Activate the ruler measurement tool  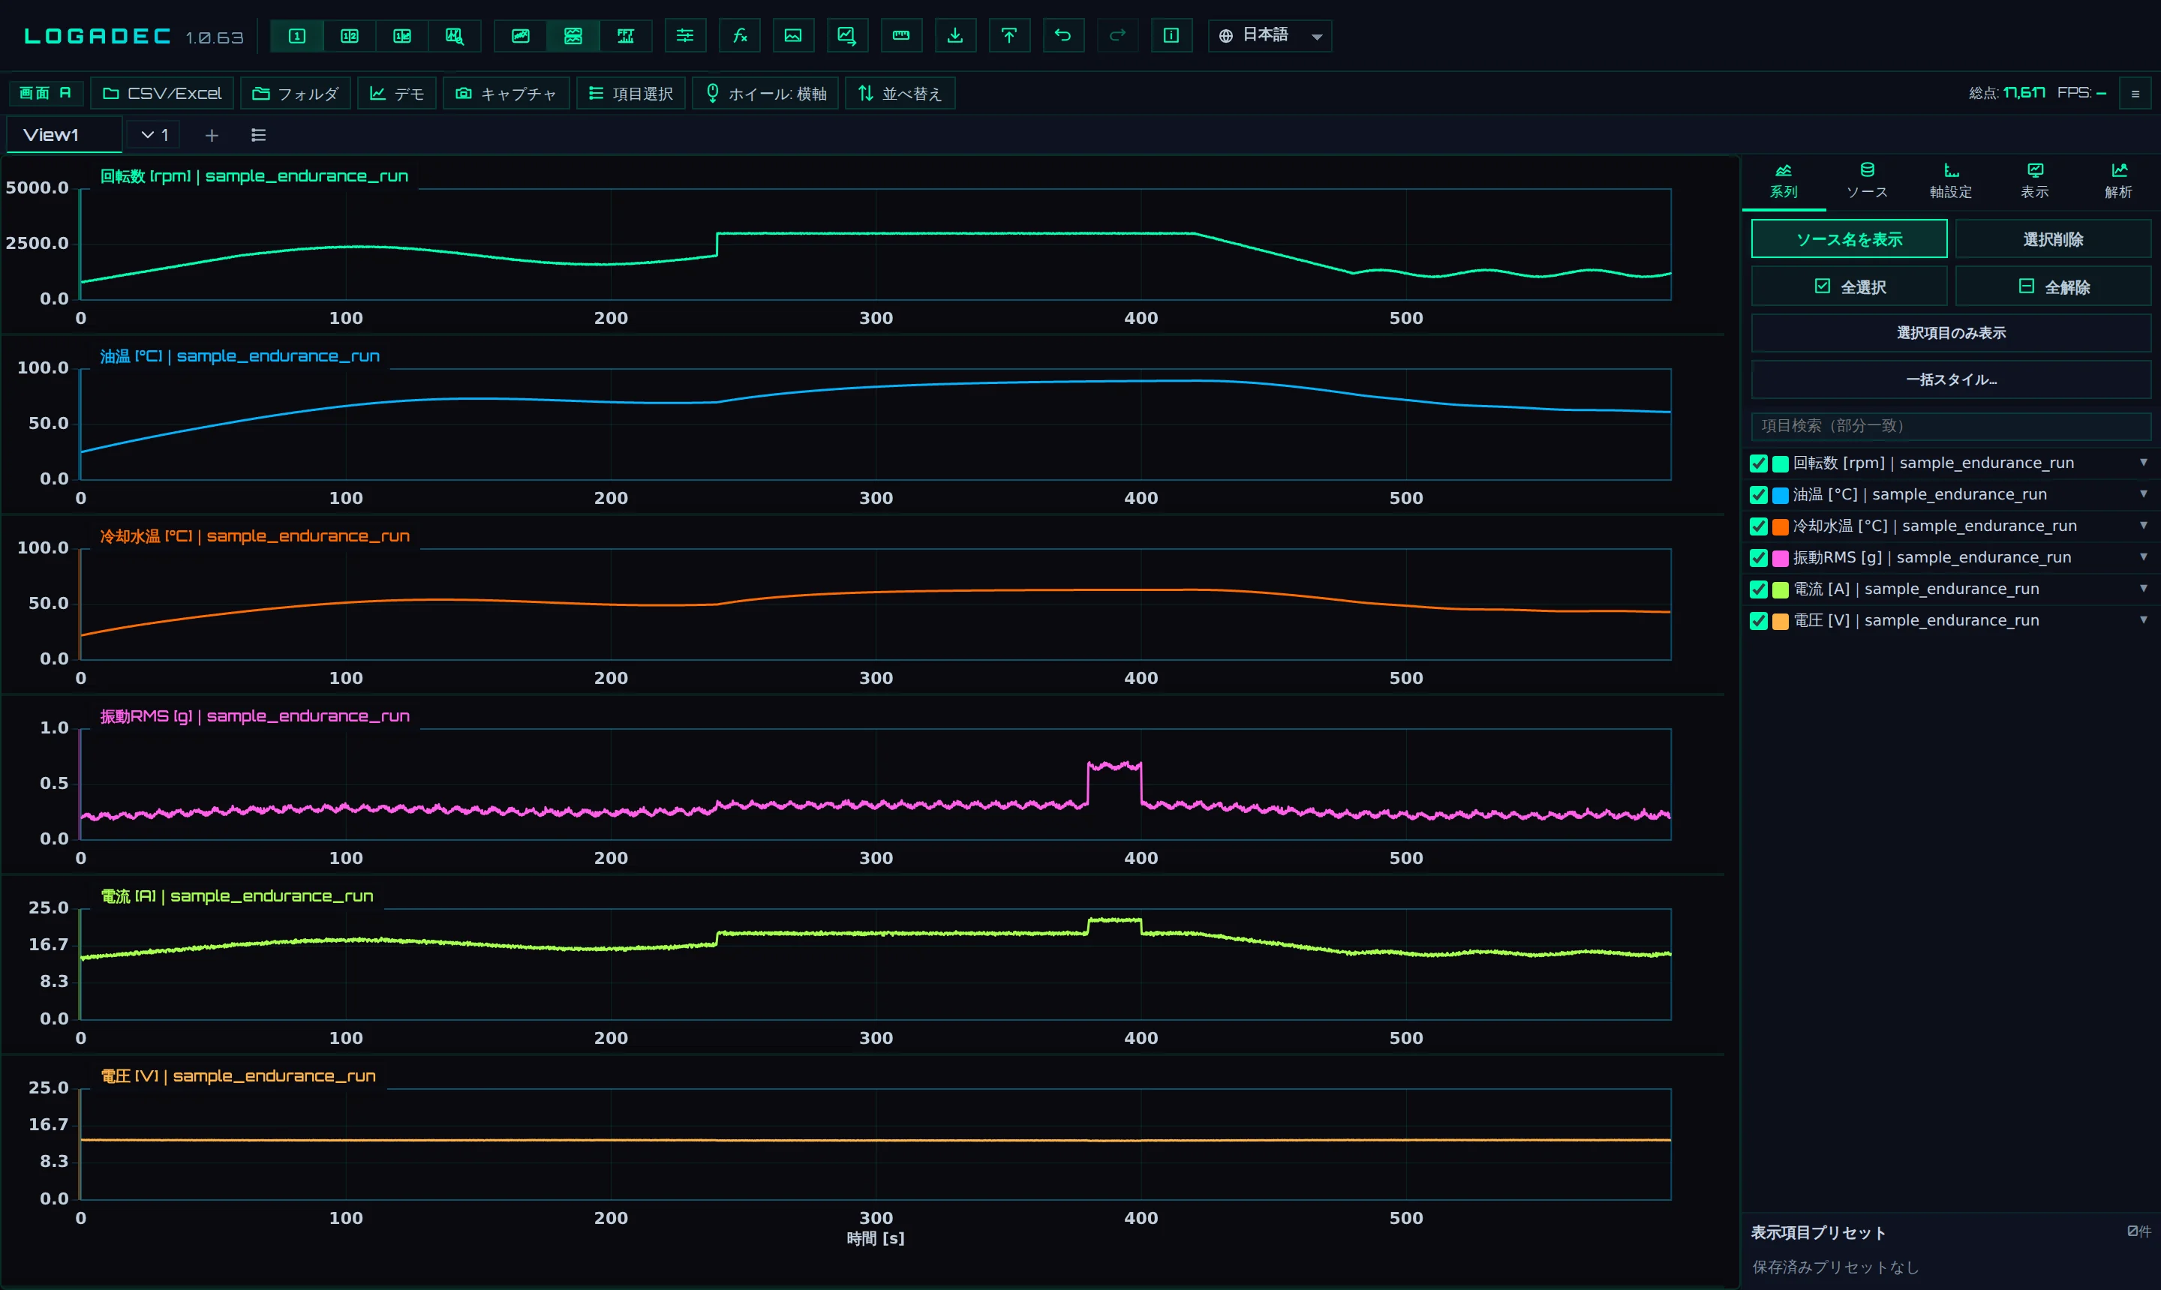(x=901, y=36)
